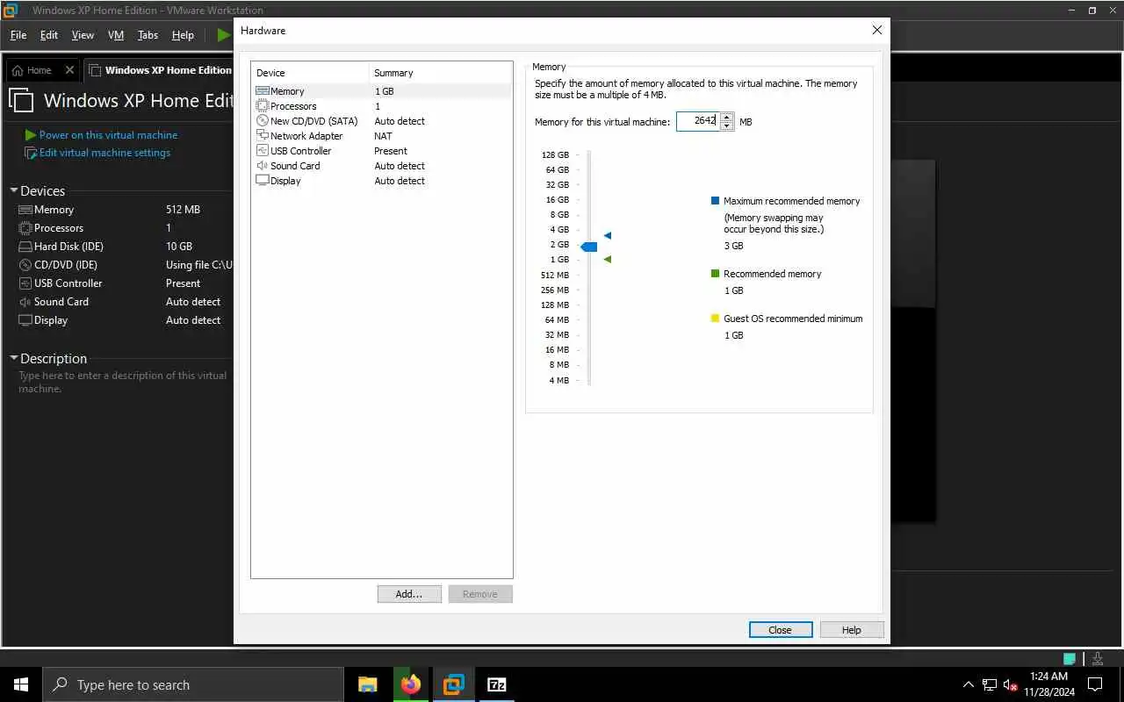Collapse the Description section
This screenshot has height=702, width=1124.
pos(14,358)
